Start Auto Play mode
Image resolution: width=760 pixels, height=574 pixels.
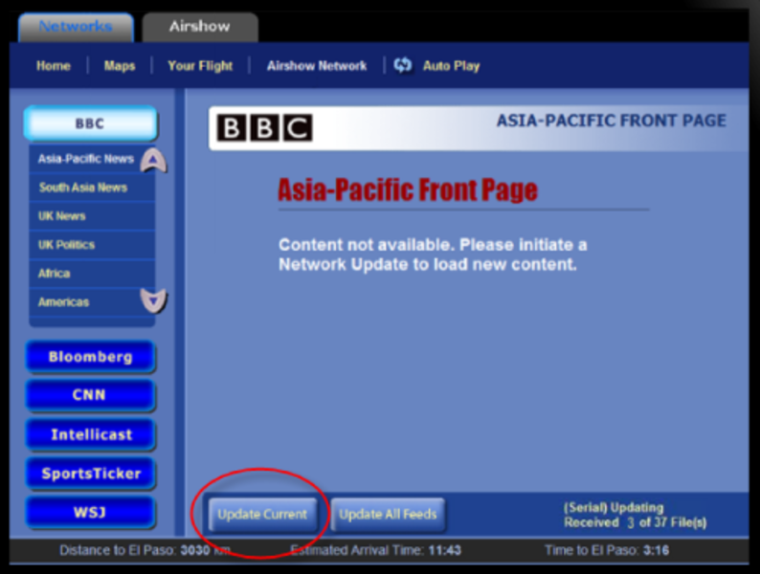point(451,66)
